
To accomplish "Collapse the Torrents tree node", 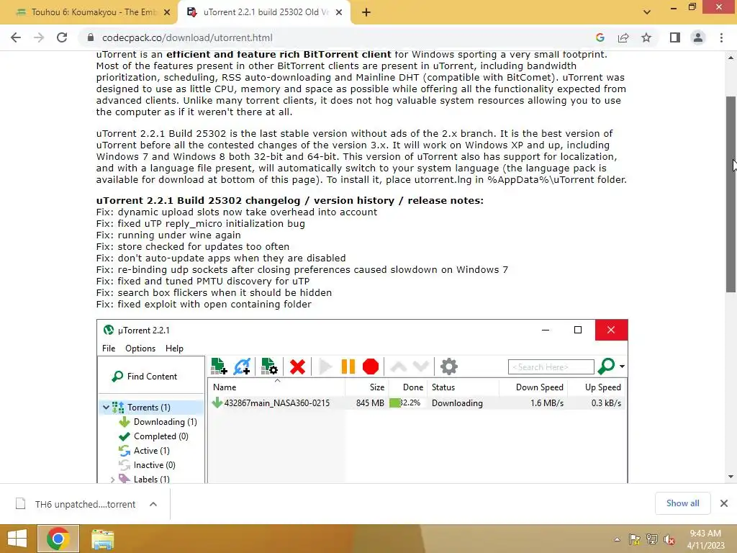I will tap(107, 408).
